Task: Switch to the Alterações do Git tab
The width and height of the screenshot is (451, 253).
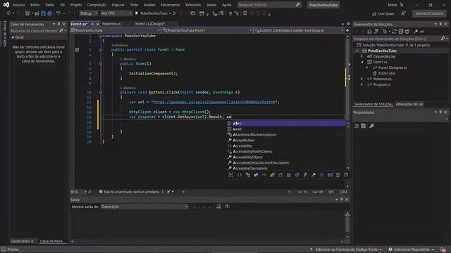Action: click(x=409, y=104)
